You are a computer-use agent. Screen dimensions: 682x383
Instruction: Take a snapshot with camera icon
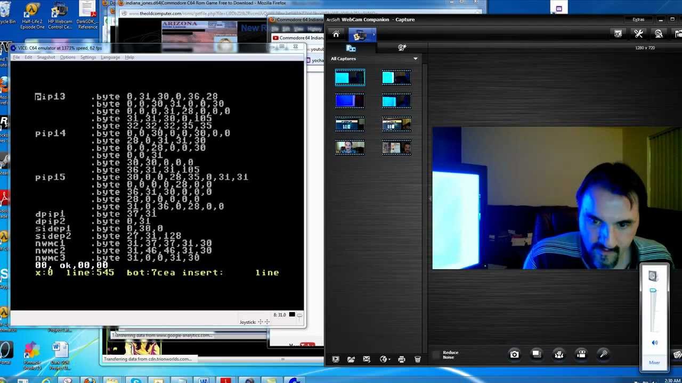click(514, 354)
